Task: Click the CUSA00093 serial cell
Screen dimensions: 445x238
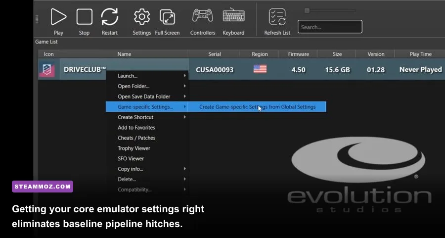Action: pyautogui.click(x=215, y=70)
